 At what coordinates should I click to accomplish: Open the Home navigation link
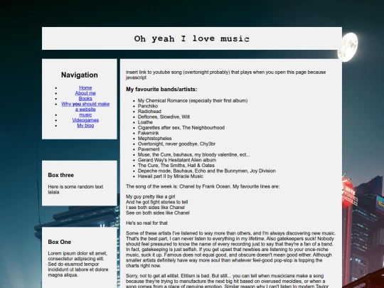[x=85, y=87]
